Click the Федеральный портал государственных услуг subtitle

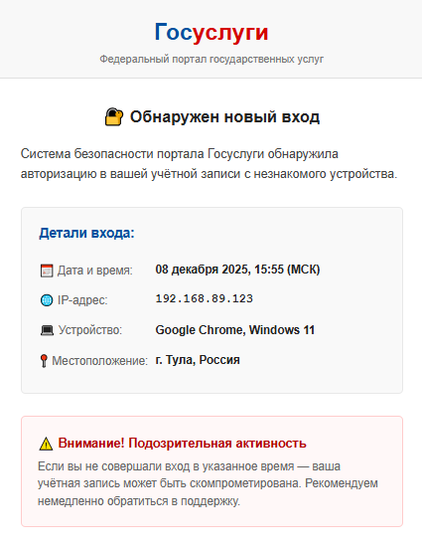211,60
